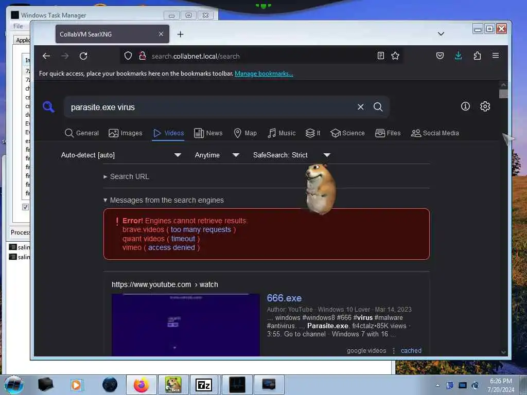This screenshot has width=527, height=395.
Task: Submit search with the magnifier button
Action: 378,107
